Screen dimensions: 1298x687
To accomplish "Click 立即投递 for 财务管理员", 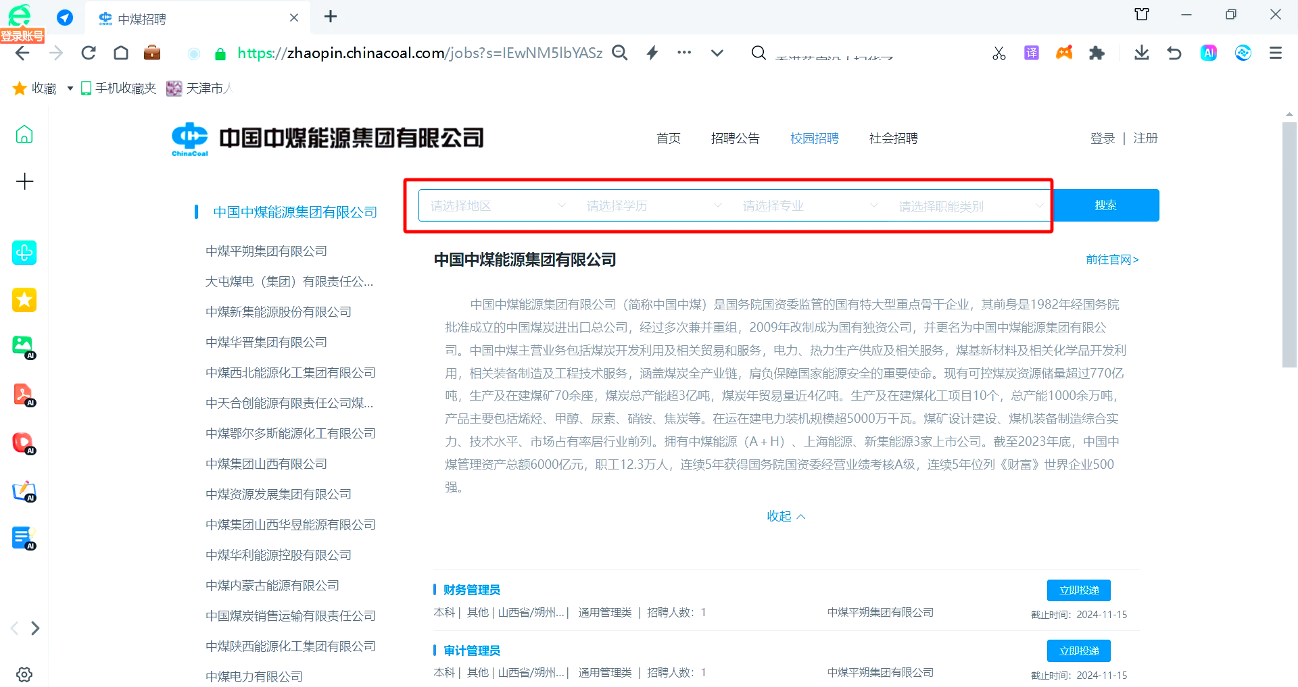I will (1078, 590).
